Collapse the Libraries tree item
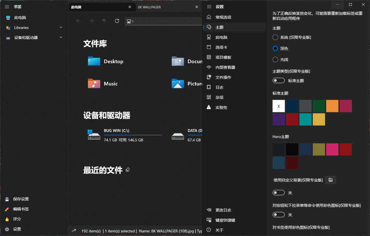 (61, 27)
